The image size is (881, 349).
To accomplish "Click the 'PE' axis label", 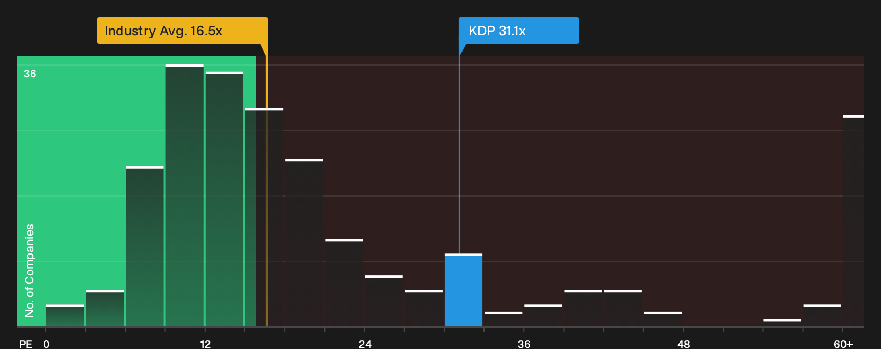I will pyautogui.click(x=26, y=344).
